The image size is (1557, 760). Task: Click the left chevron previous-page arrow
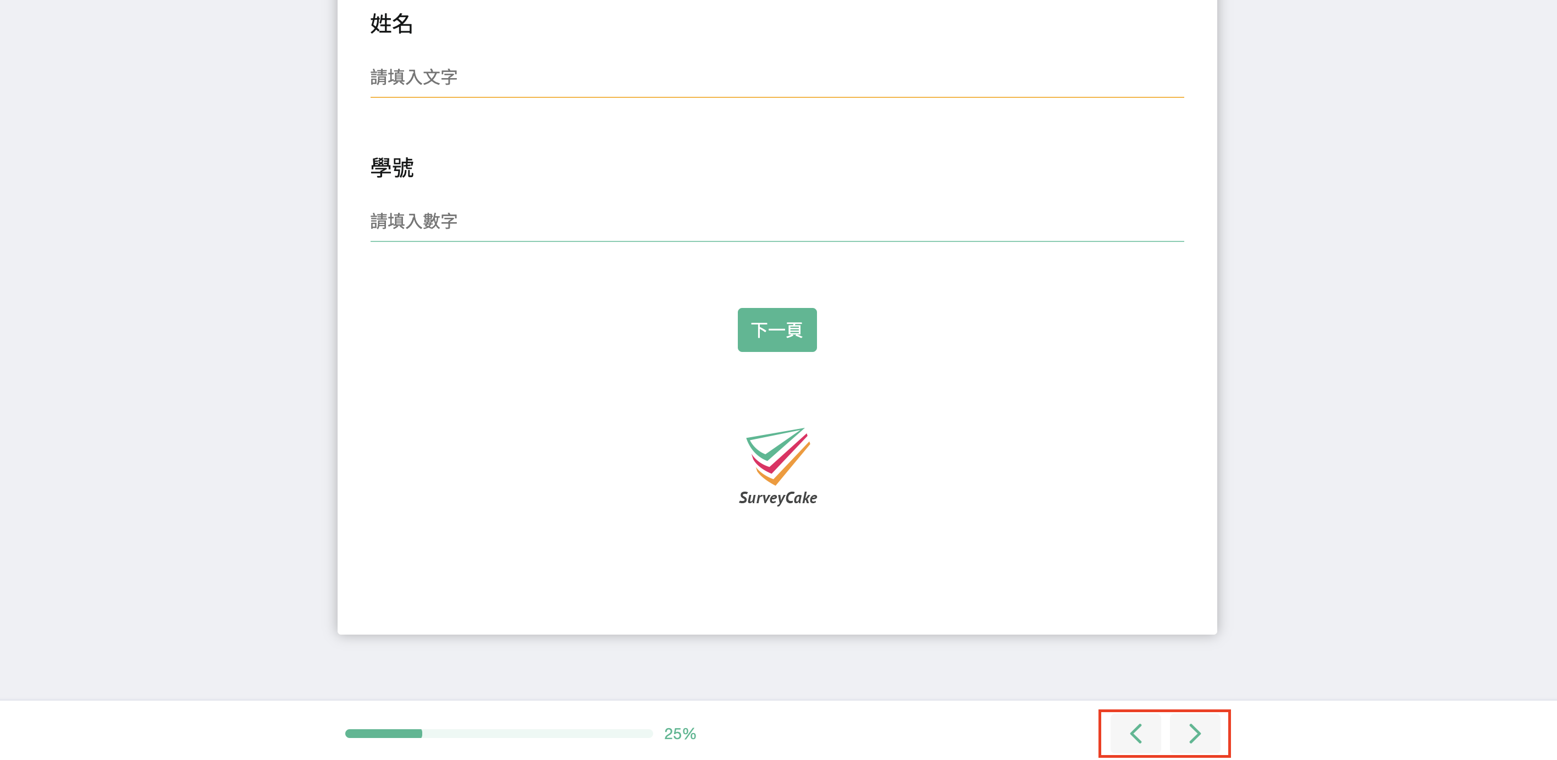[x=1135, y=734]
